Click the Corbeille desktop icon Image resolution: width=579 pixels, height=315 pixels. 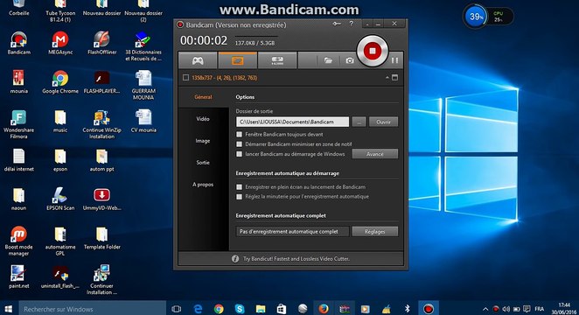(19, 8)
